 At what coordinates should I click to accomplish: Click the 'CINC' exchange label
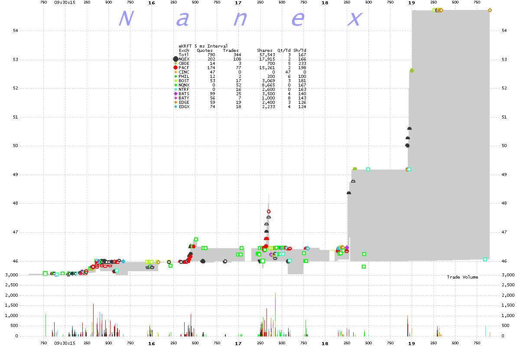coord(184,72)
